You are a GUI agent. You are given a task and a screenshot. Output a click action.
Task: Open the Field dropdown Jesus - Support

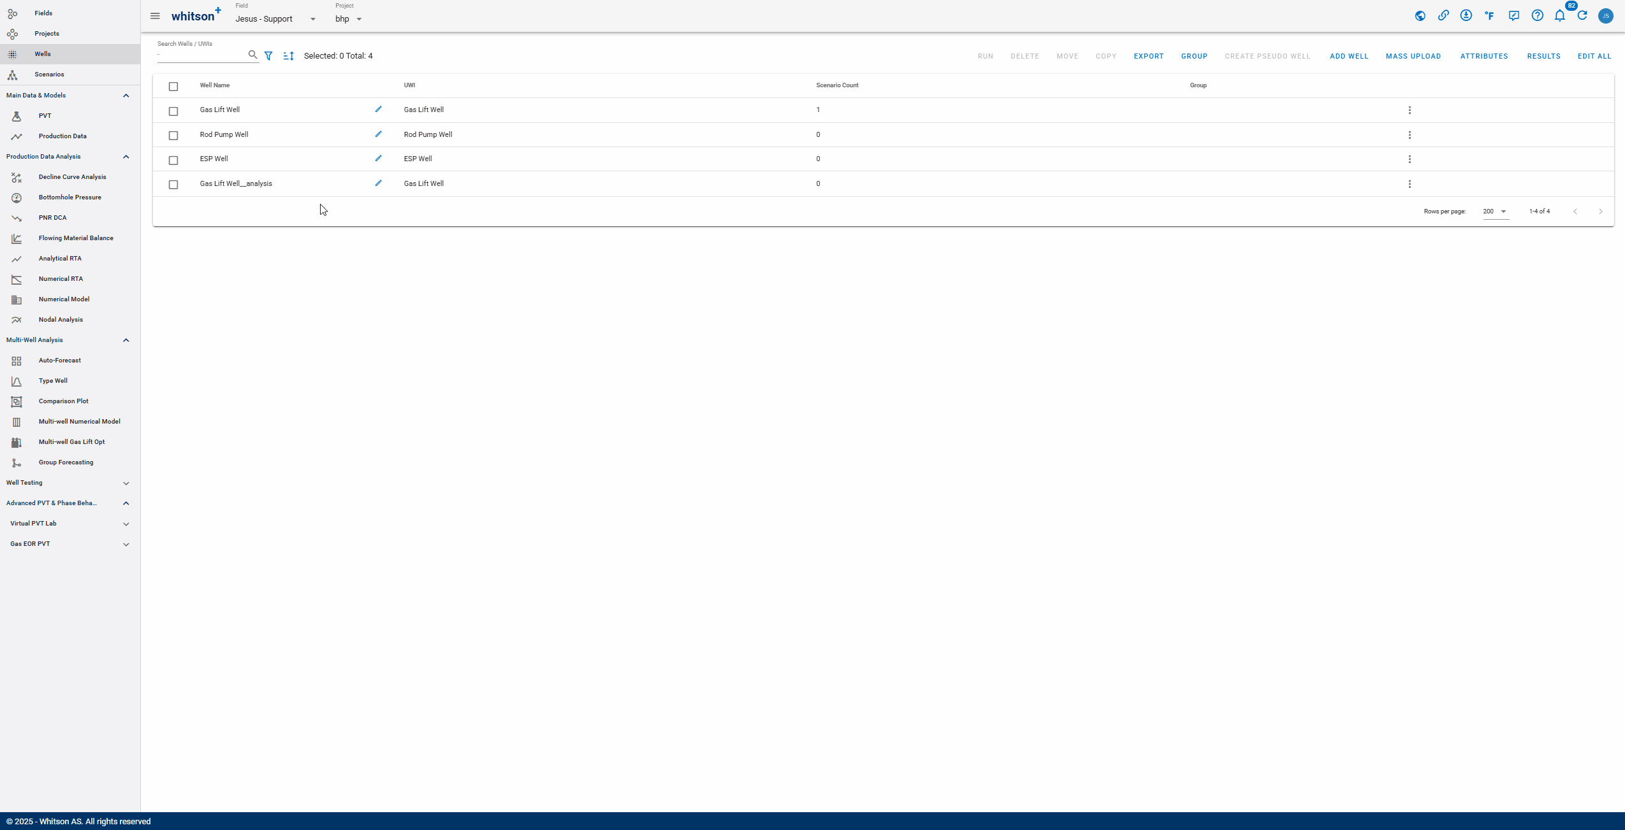click(x=275, y=19)
